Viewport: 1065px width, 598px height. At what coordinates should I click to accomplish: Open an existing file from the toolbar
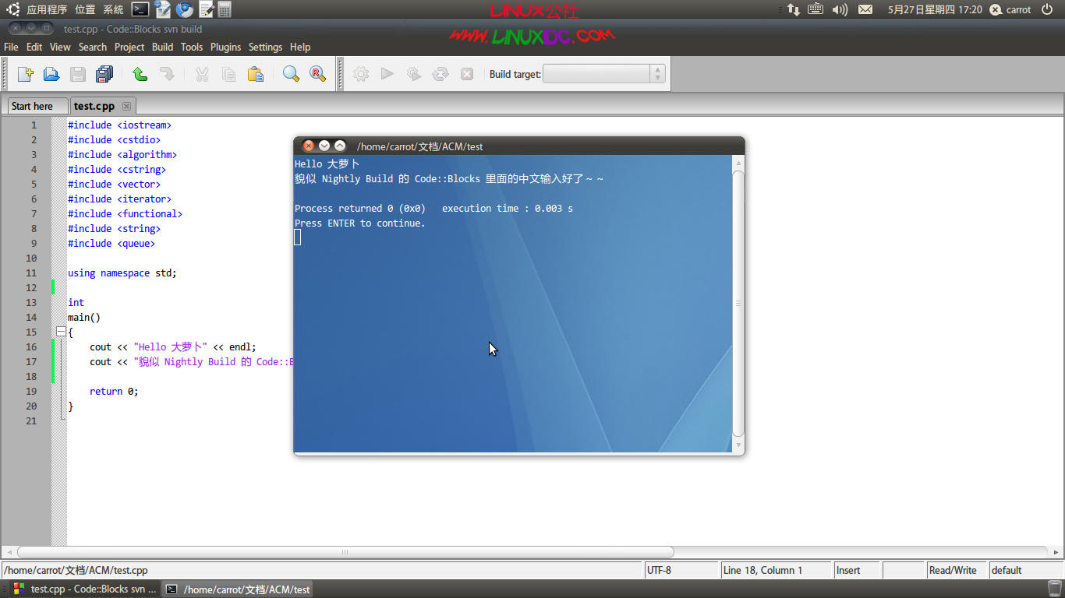point(51,73)
